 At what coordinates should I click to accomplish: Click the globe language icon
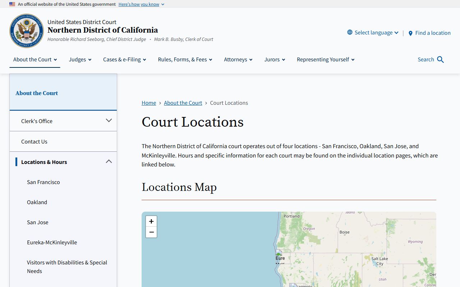point(350,32)
